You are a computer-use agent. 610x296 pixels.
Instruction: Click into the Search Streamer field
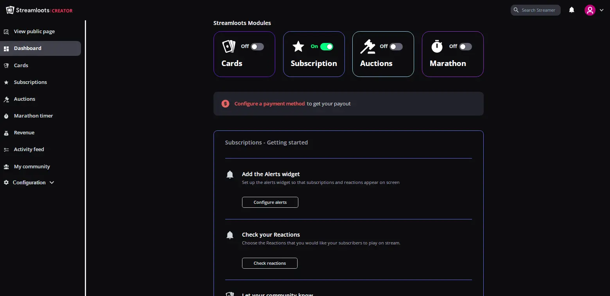tap(536, 10)
